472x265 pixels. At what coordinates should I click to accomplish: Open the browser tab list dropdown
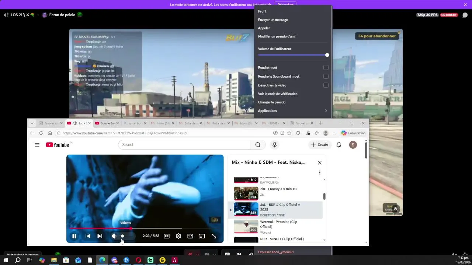click(32, 123)
